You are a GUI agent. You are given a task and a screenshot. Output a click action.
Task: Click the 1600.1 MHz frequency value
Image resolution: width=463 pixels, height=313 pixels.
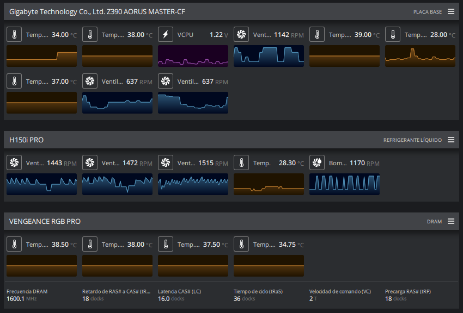[x=22, y=298]
